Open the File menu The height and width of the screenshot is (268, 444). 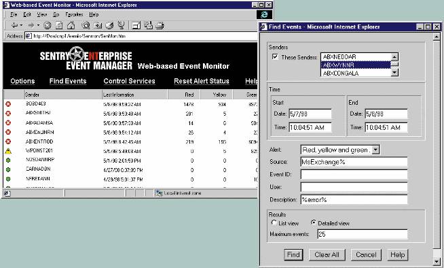pyautogui.click(x=14, y=14)
